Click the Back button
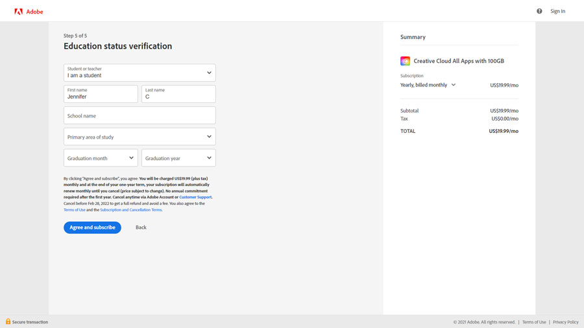The image size is (584, 328). tap(141, 228)
